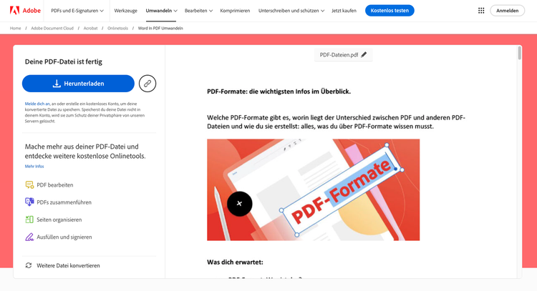The image size is (537, 291).
Task: Follow the Melde dich an link
Action: pos(37,104)
